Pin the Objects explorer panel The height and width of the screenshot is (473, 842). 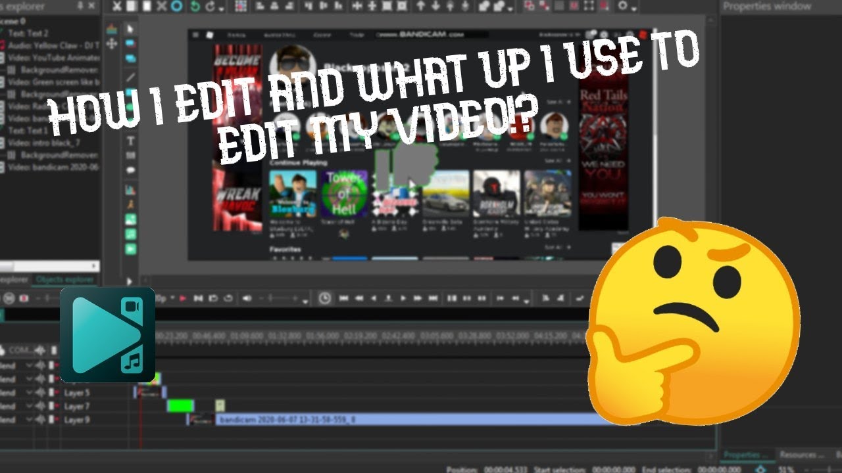[x=80, y=7]
